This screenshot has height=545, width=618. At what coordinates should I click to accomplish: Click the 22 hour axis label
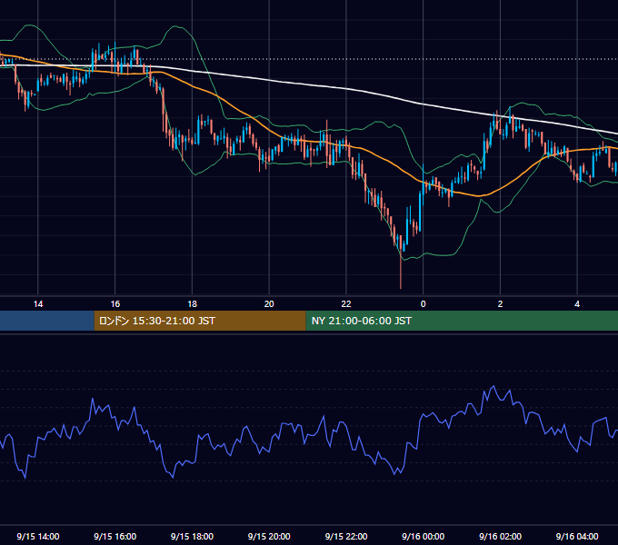(x=346, y=304)
